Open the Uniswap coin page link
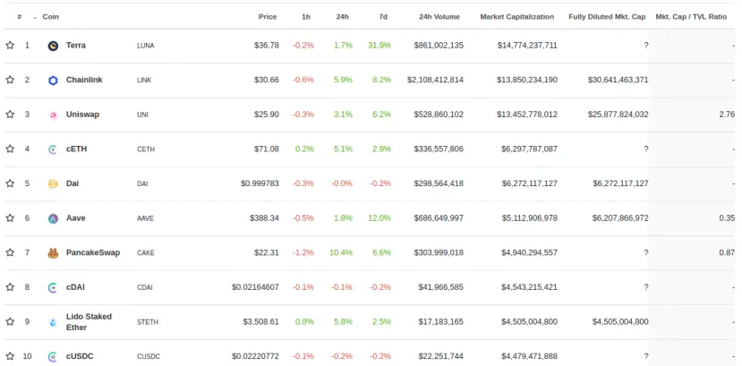Viewport: 742px width, 366px height. (x=83, y=114)
